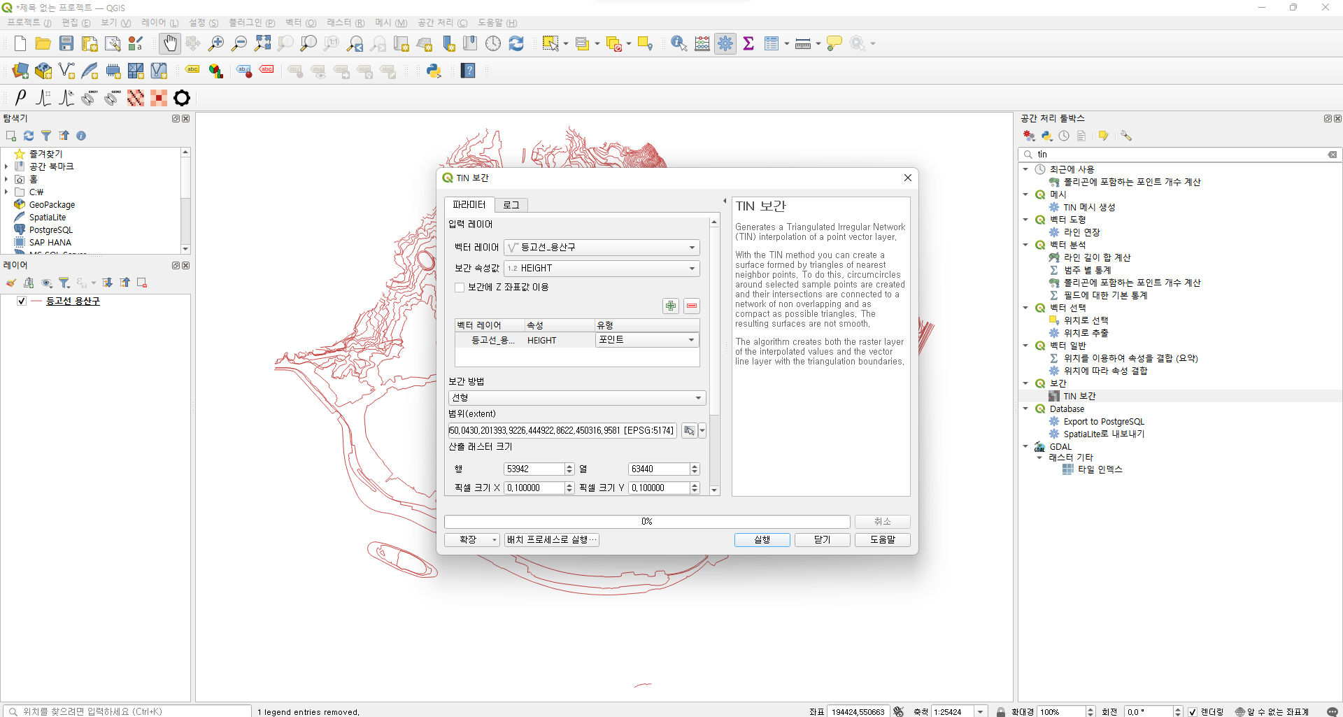Save project with the floppy disk icon
The height and width of the screenshot is (717, 1343).
[x=66, y=43]
